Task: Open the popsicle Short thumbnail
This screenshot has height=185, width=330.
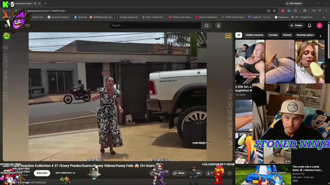Action: 310,62
